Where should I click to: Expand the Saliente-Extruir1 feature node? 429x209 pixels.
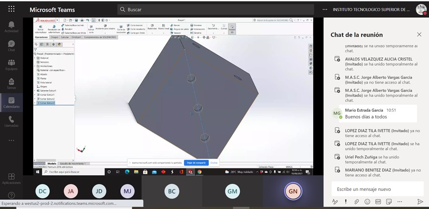pos(35,90)
